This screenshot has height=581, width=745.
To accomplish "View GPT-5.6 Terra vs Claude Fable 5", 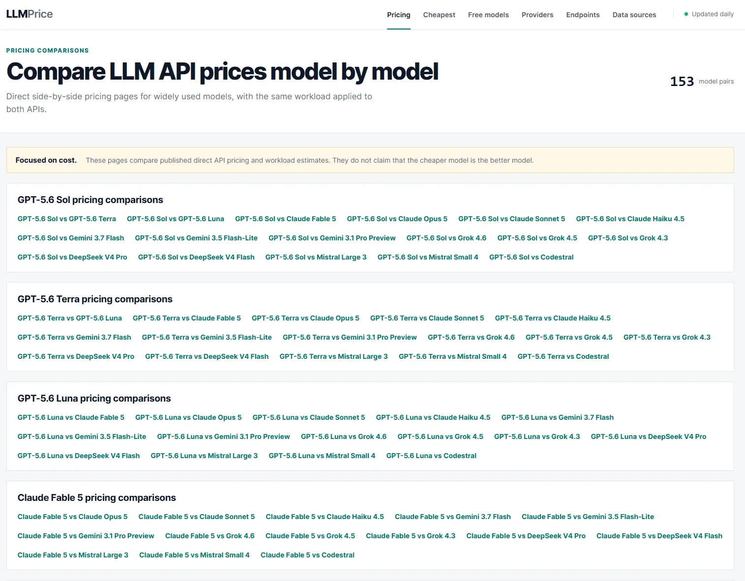I will coord(187,318).
